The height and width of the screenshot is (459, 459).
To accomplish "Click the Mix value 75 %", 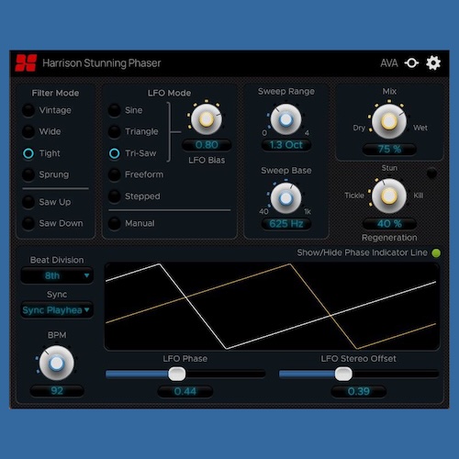I will pyautogui.click(x=389, y=150).
